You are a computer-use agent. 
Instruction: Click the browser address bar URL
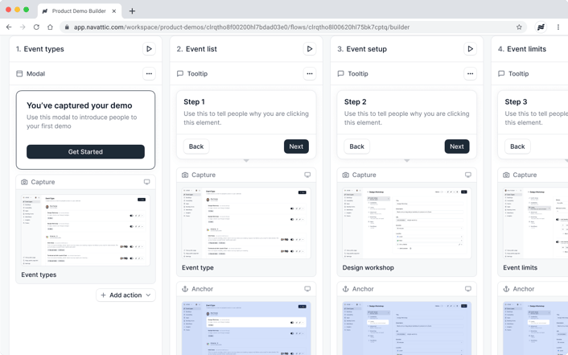(241, 27)
